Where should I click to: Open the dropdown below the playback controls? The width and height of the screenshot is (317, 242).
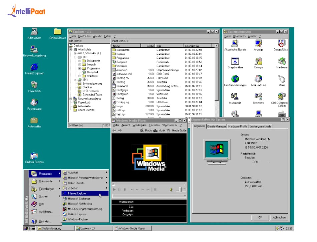(185, 196)
